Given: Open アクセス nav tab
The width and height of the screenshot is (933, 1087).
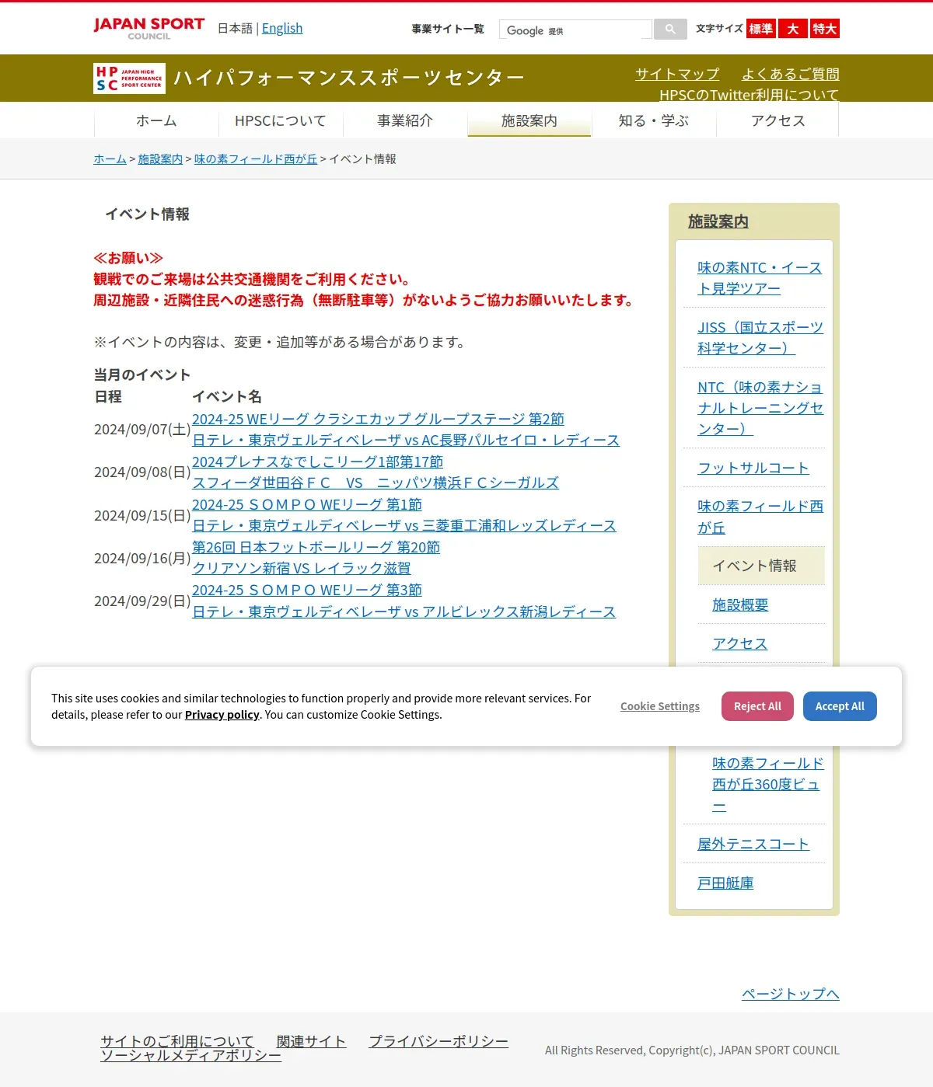Looking at the screenshot, I should point(777,120).
